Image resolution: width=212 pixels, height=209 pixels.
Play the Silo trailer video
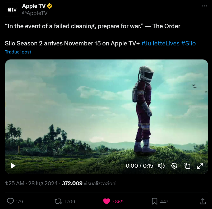[13, 166]
